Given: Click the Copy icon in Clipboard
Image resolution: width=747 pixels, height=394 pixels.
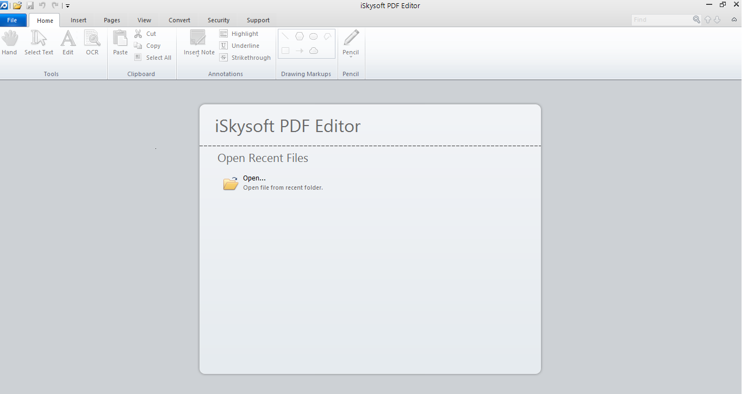Looking at the screenshot, I should click(138, 46).
